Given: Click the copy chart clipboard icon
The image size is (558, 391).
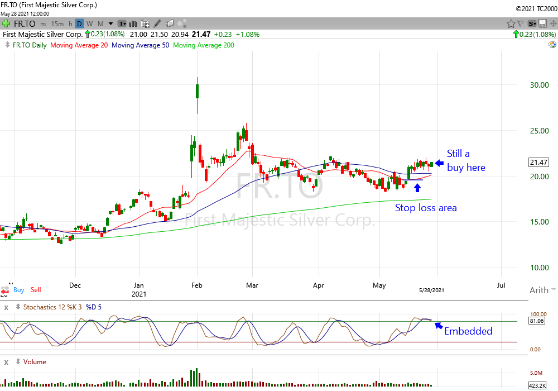Looking at the screenshot, I should coord(170,24).
